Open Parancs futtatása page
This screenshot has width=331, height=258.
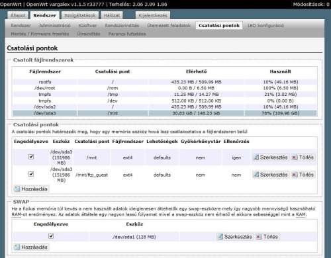click(x=127, y=34)
